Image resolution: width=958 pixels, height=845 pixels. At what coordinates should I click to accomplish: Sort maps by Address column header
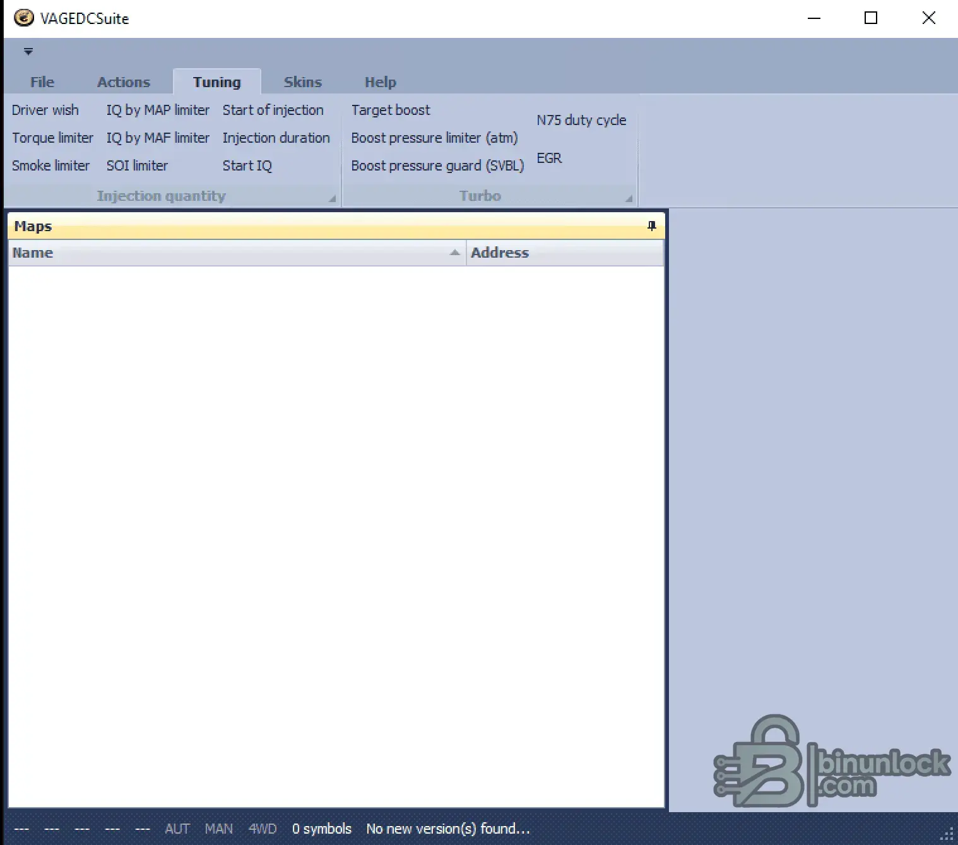pos(565,253)
